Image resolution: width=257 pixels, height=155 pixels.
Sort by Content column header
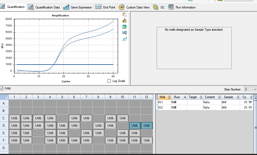pos(212,97)
